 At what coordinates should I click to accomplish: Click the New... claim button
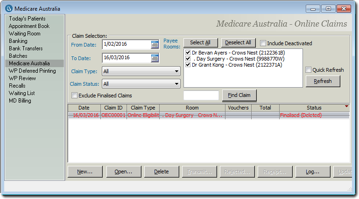(x=85, y=172)
